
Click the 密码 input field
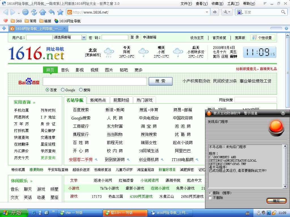(115, 38)
